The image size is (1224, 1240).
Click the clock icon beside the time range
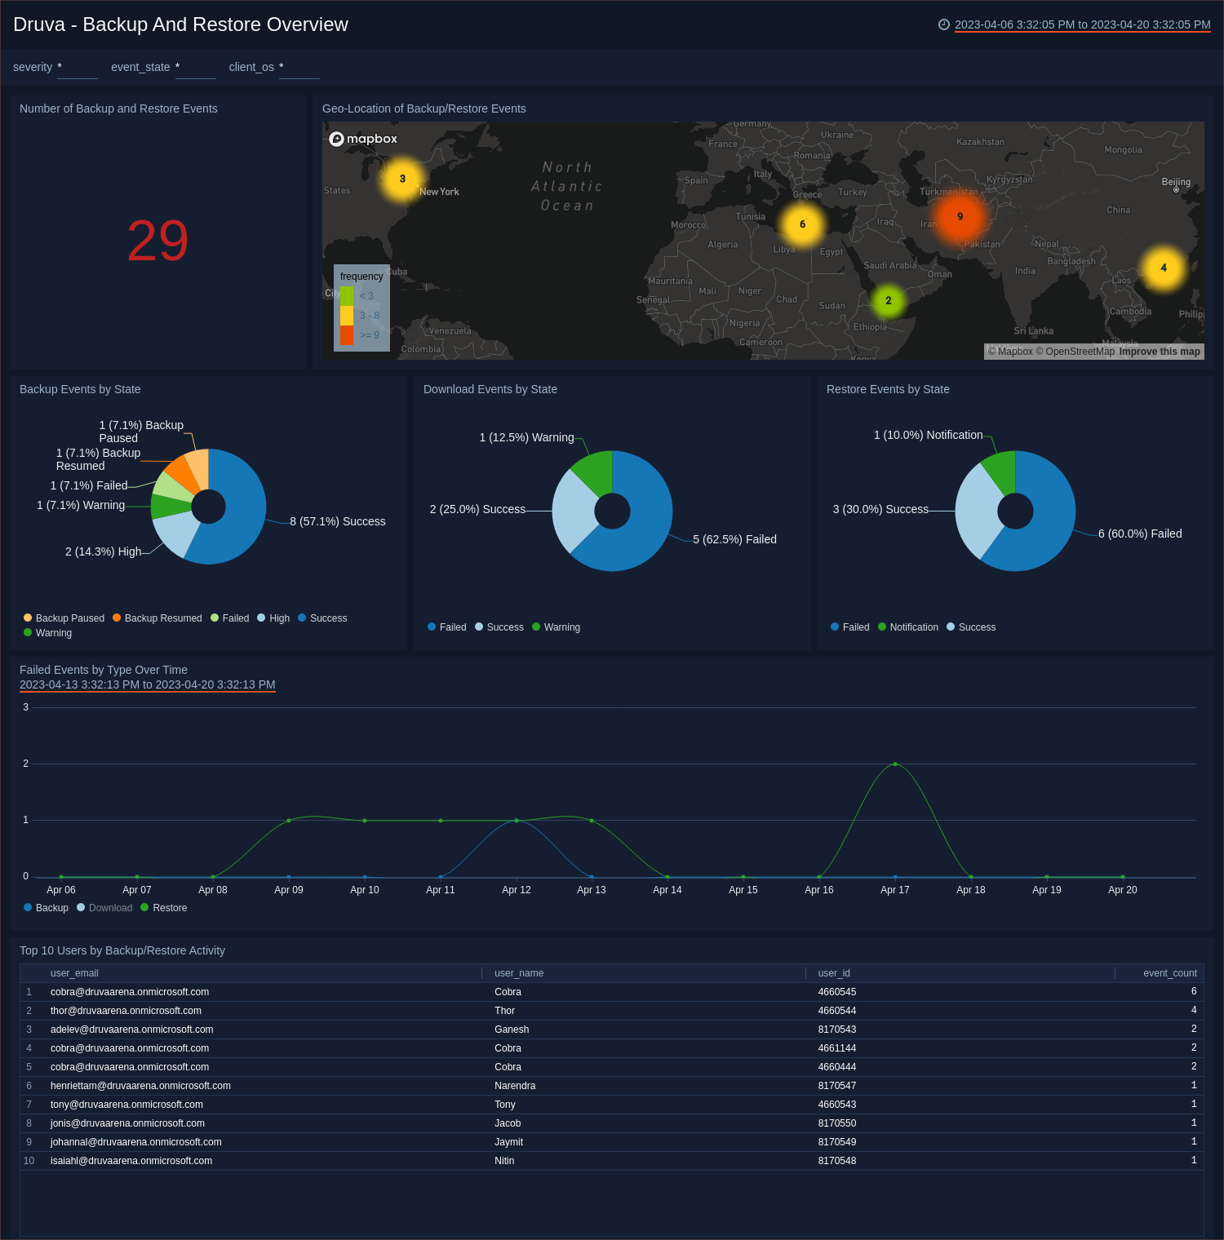pyautogui.click(x=944, y=24)
